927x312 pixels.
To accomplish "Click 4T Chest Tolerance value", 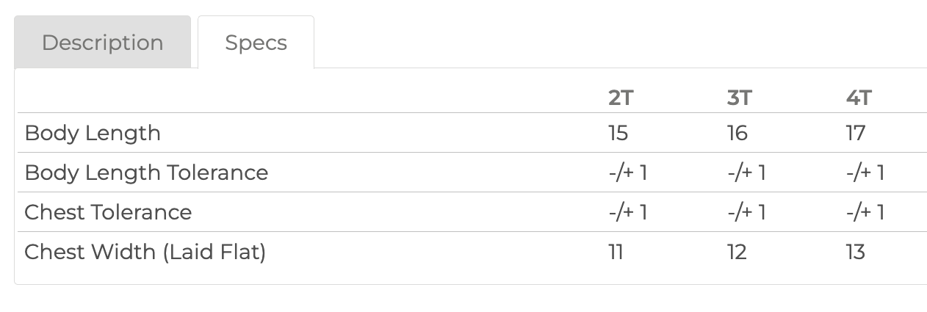I will 865,212.
